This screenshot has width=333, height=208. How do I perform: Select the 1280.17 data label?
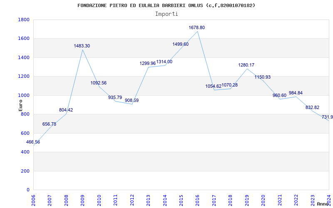tap(246, 65)
